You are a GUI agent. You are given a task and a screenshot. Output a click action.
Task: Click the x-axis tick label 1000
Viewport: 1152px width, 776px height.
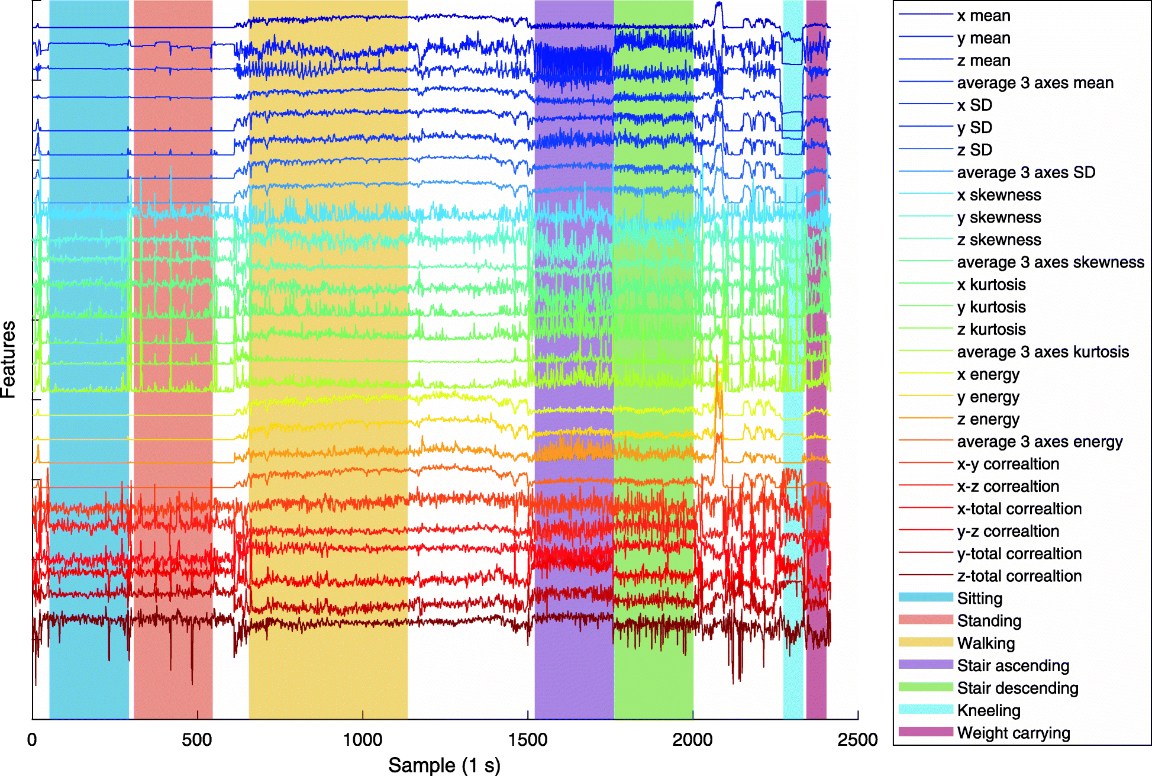(x=362, y=739)
